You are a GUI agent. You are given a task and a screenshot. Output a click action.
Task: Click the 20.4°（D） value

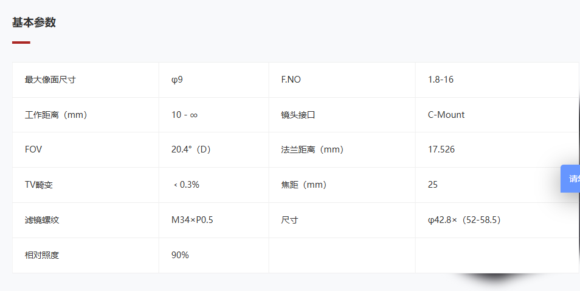coord(192,149)
